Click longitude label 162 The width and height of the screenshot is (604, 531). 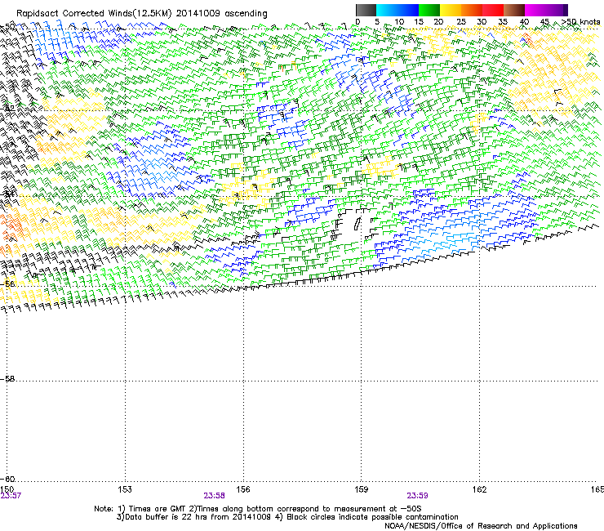coord(480,489)
